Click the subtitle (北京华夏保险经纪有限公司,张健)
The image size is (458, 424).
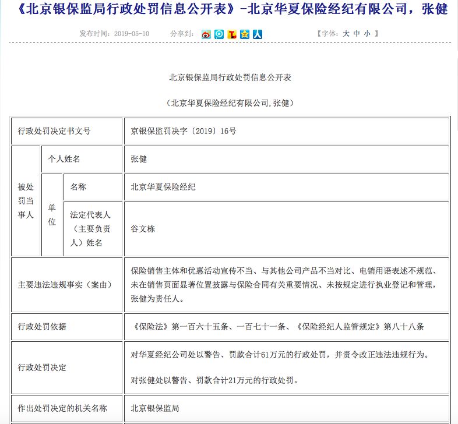pos(230,103)
